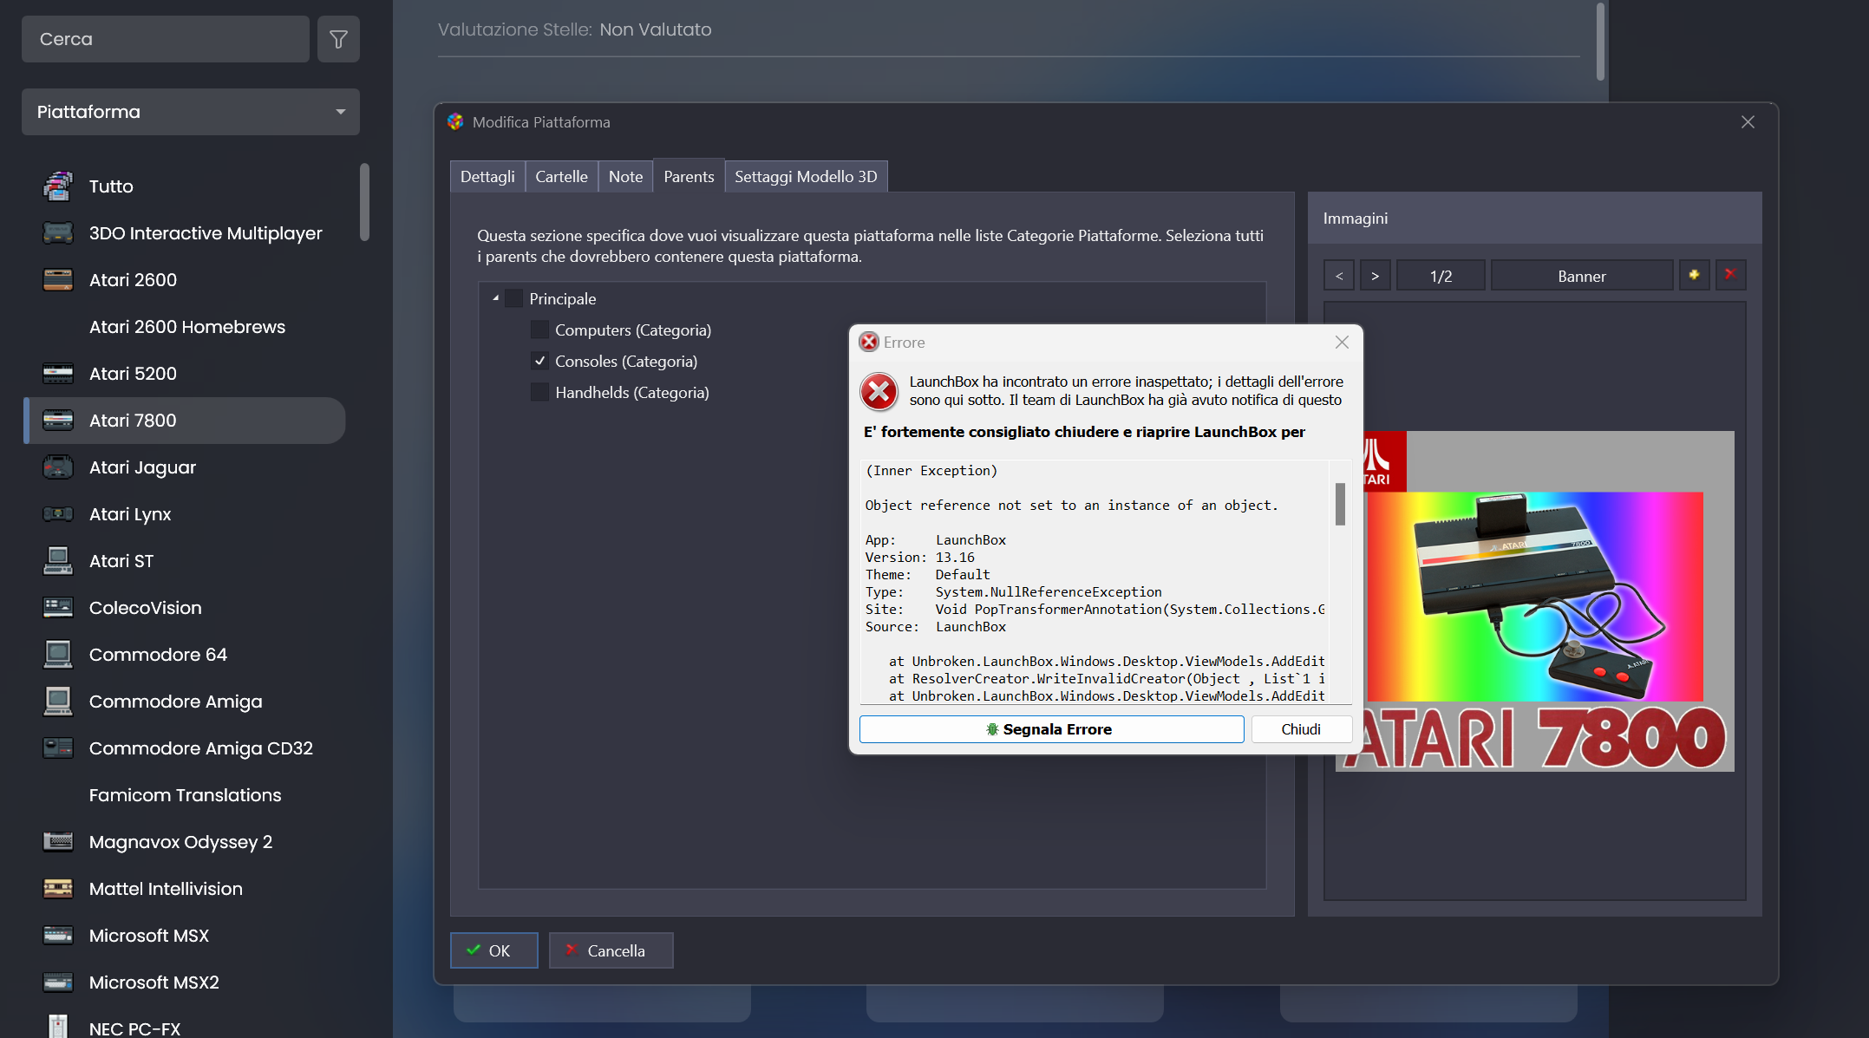Click the 1/2 image counter
This screenshot has width=1869, height=1038.
[1441, 276]
